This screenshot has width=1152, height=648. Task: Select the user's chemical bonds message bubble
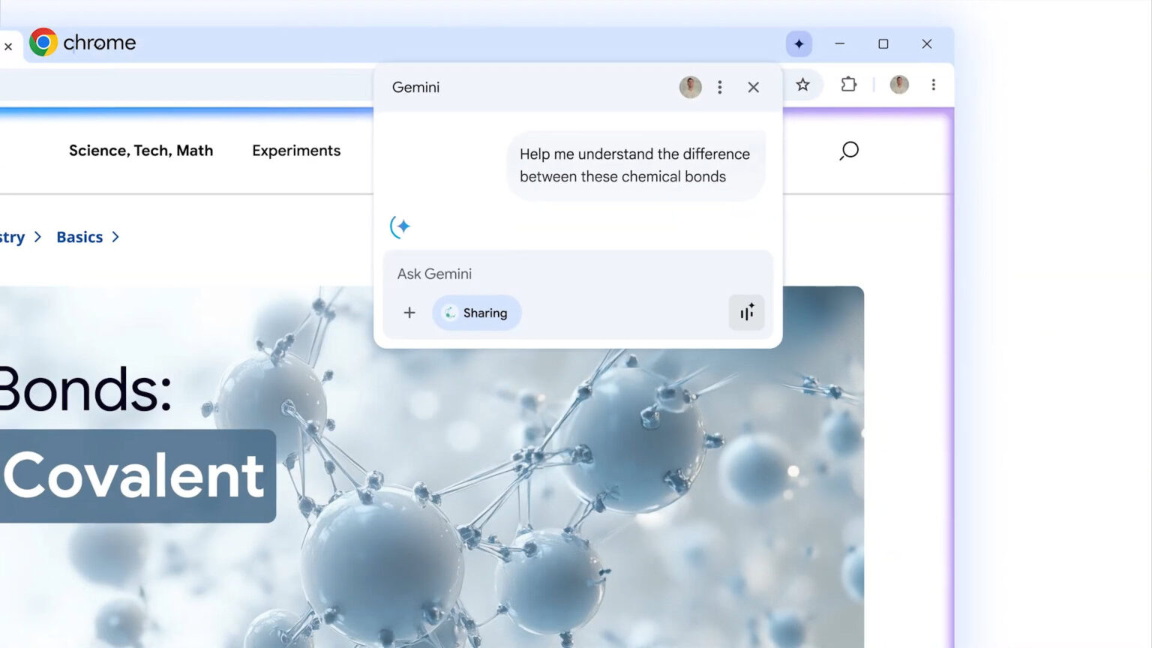coord(635,165)
